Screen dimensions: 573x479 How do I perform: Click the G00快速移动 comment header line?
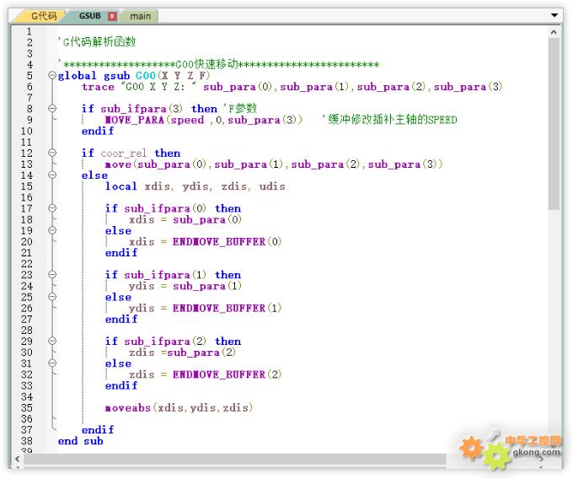pyautogui.click(x=218, y=64)
